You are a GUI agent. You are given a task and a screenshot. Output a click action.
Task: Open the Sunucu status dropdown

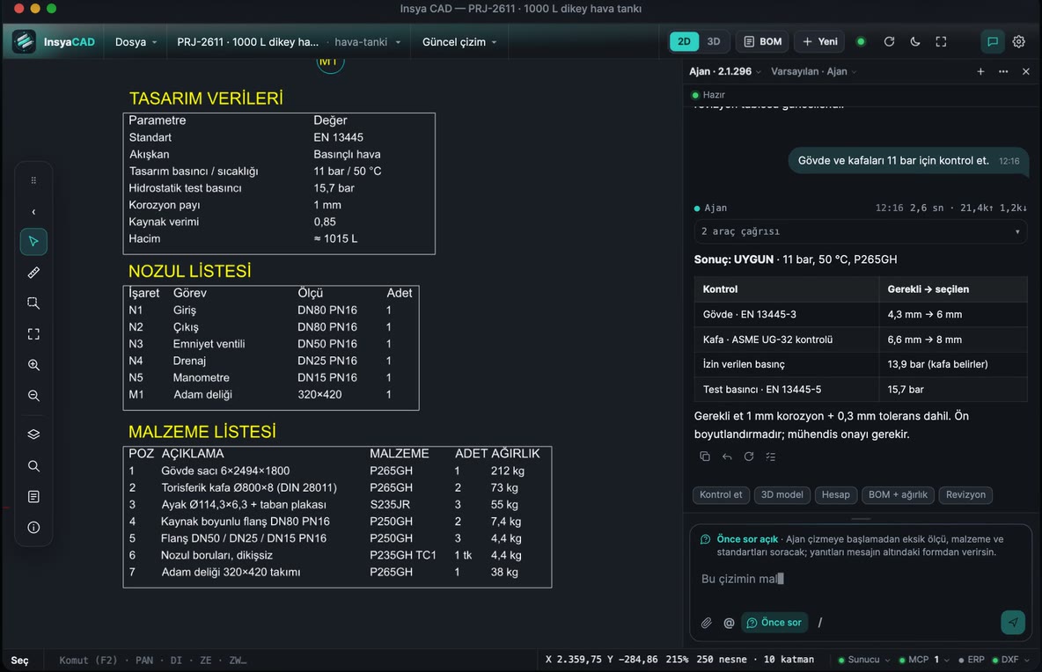(x=864, y=660)
